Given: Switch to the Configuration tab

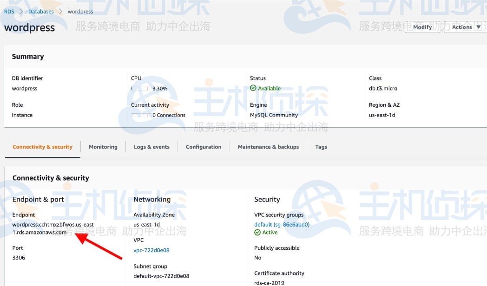Looking at the screenshot, I should [203, 147].
